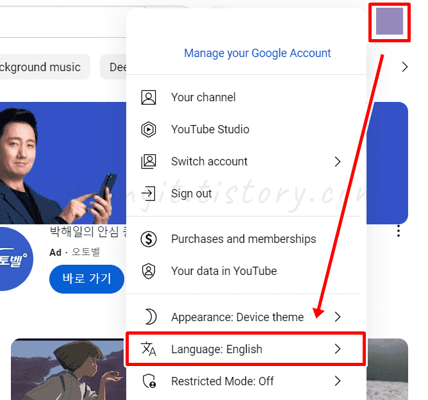Open Manage your Google Account link
The image size is (428, 400).
(258, 53)
